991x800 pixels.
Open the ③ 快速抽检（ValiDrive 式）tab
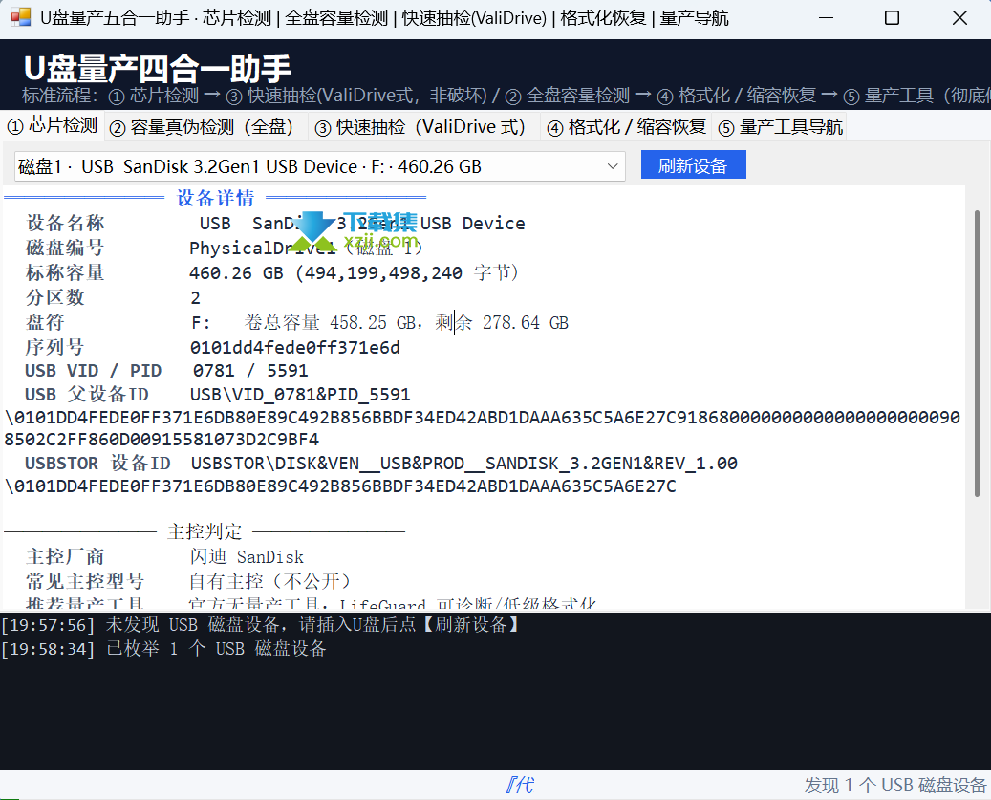pos(423,127)
